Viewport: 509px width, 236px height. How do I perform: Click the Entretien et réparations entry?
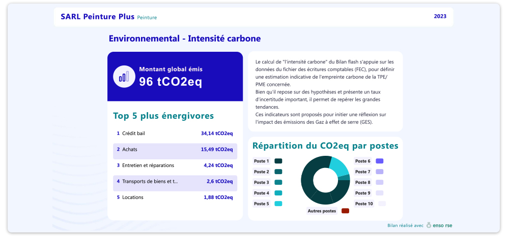coord(175,165)
